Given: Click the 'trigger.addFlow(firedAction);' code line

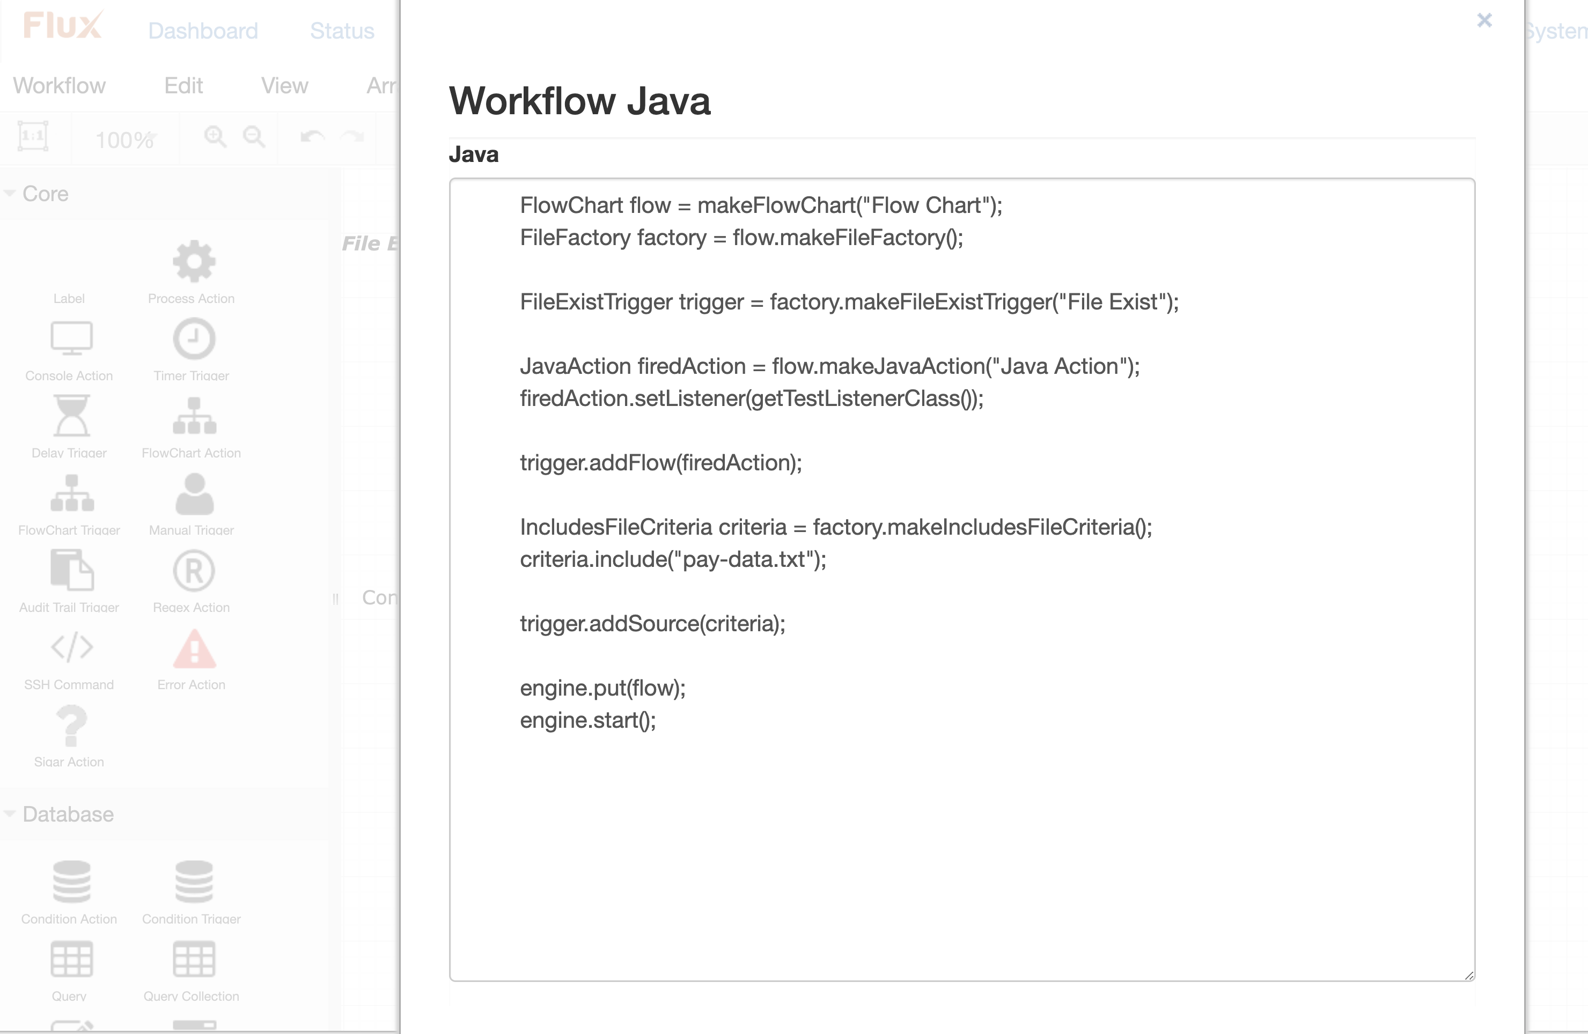Looking at the screenshot, I should point(660,462).
